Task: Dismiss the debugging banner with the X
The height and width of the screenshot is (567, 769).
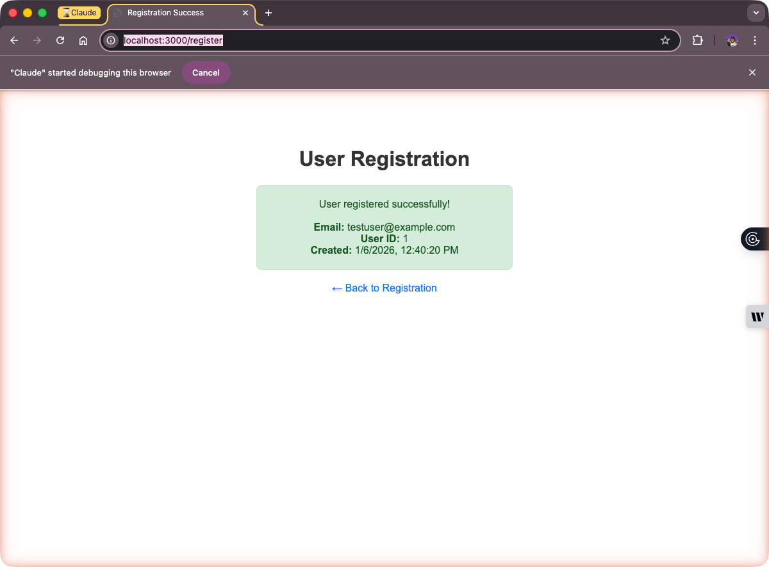Action: [752, 72]
